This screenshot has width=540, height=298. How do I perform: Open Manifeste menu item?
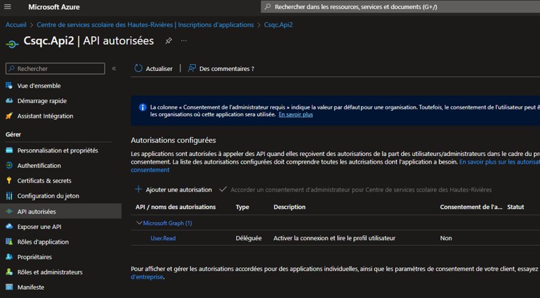[31, 288]
